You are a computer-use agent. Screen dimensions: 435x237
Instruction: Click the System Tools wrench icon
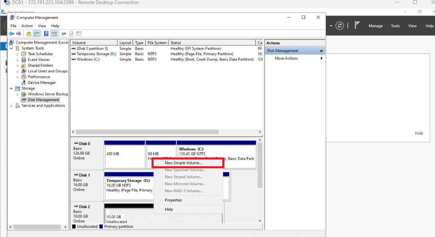point(18,48)
